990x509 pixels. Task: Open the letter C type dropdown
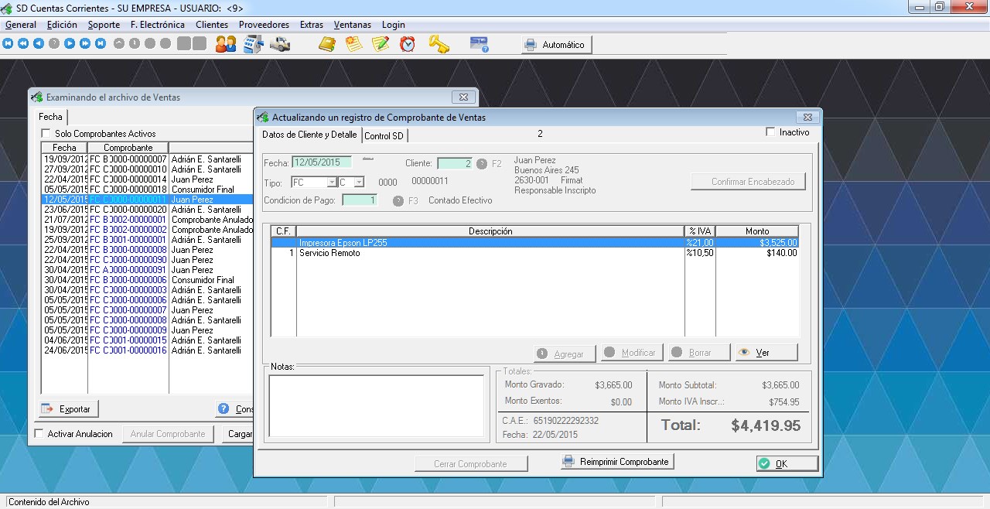coord(359,183)
